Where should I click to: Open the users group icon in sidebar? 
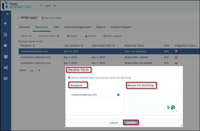pyautogui.click(x=6, y=56)
